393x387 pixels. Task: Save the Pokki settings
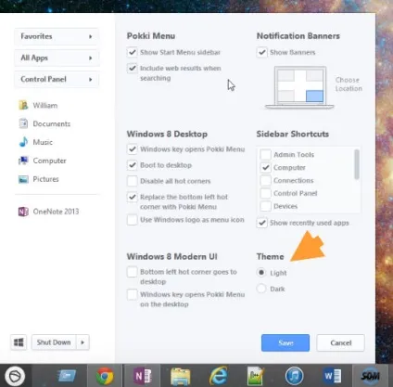(x=285, y=342)
